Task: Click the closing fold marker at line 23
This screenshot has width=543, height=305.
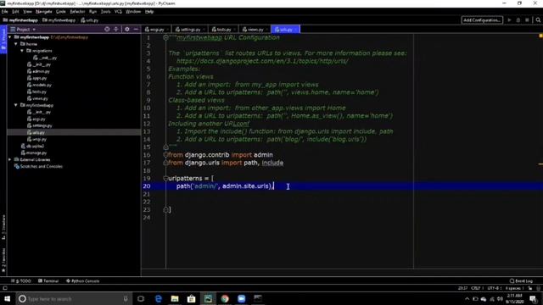Action: [165, 209]
